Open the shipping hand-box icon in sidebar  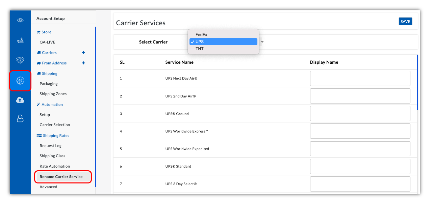[20, 41]
